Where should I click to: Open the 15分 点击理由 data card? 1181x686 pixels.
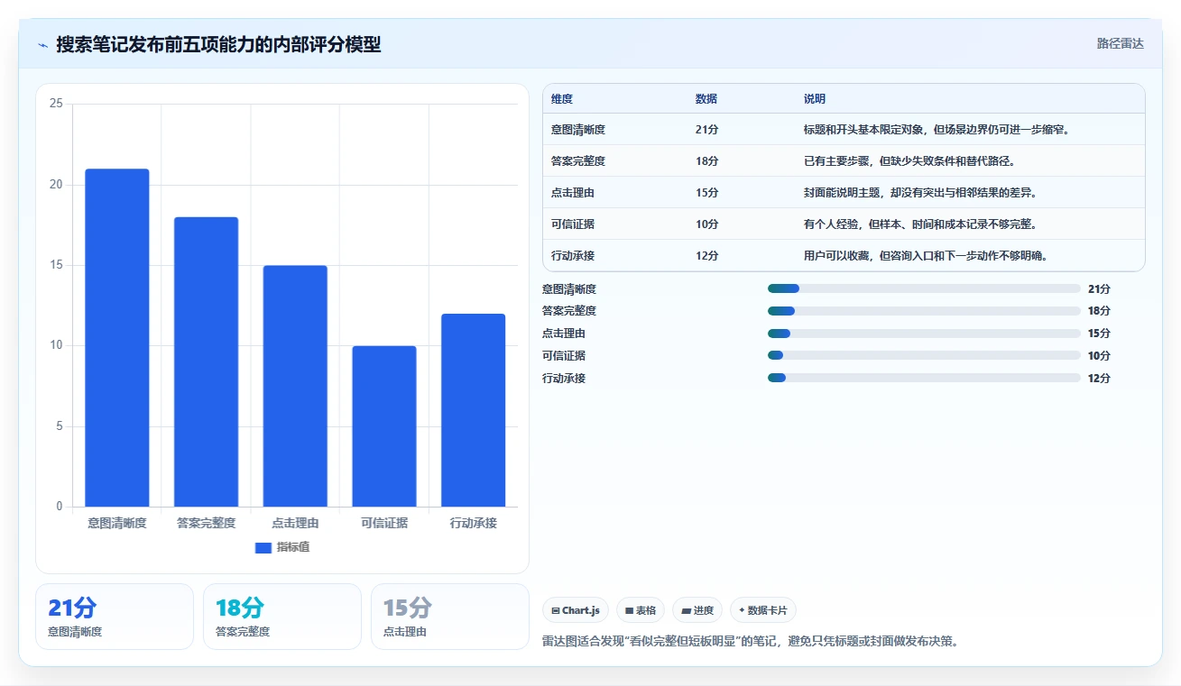tap(450, 617)
